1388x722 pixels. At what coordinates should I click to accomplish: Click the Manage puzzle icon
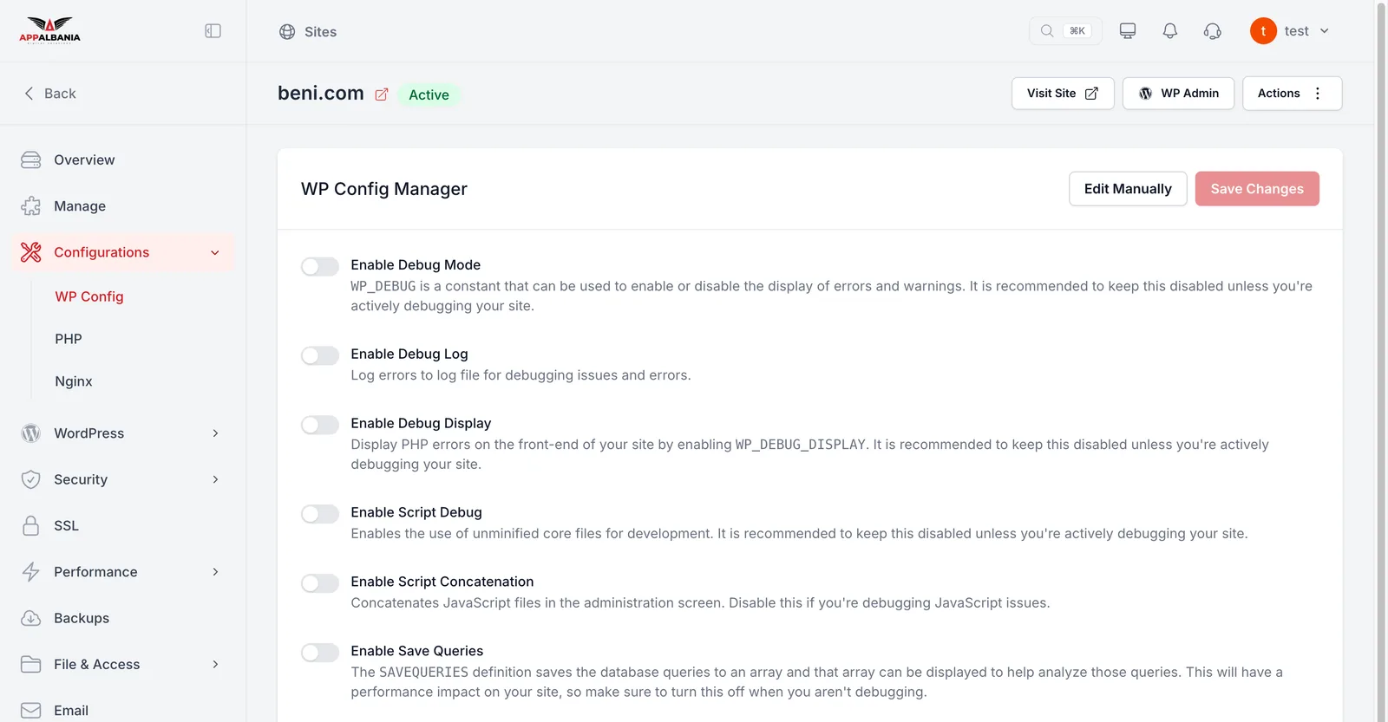31,206
